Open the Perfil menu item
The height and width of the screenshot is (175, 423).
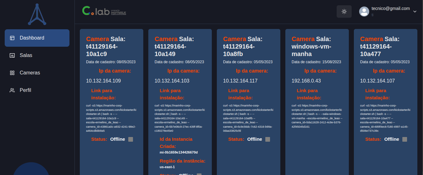coord(37,90)
